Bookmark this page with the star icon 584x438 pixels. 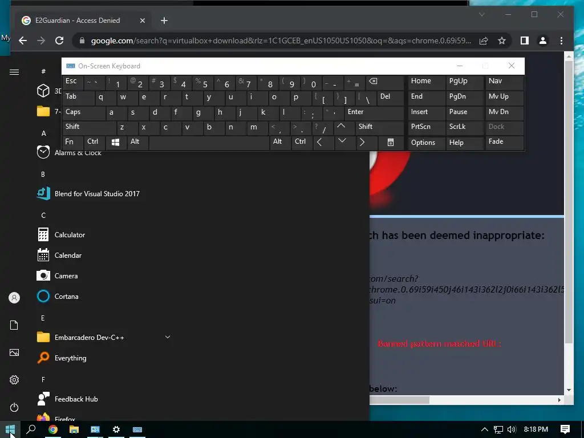coord(502,40)
